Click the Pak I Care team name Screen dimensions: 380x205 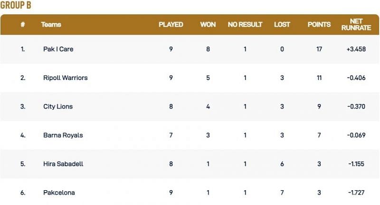coord(58,49)
